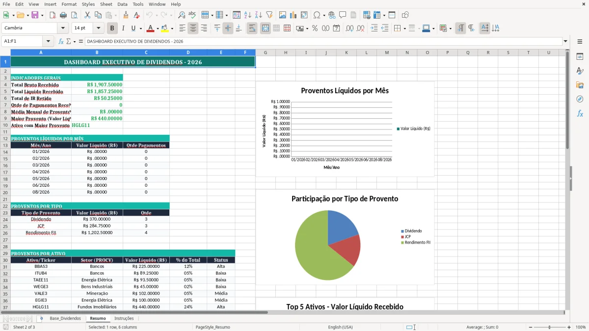The height and width of the screenshot is (331, 589).
Task: Open the Styles menu
Action: (x=88, y=4)
